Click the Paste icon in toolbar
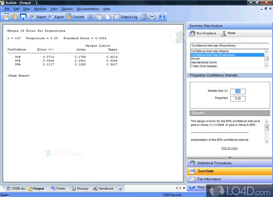The height and width of the screenshot is (197, 273). 107,17
